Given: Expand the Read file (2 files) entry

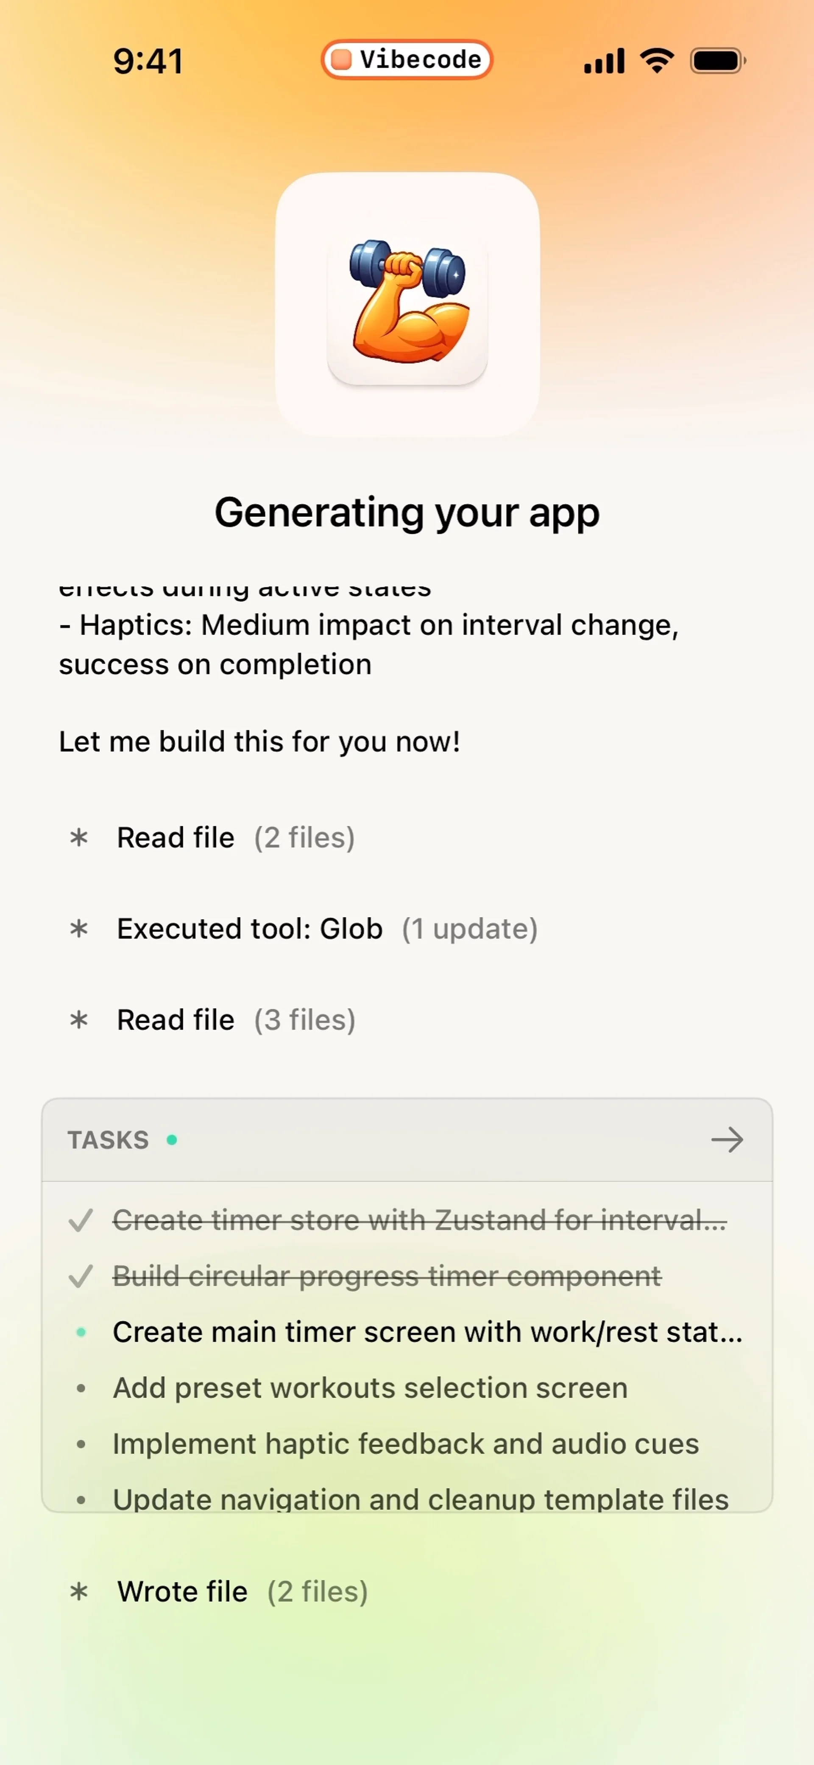Looking at the screenshot, I should tap(235, 837).
